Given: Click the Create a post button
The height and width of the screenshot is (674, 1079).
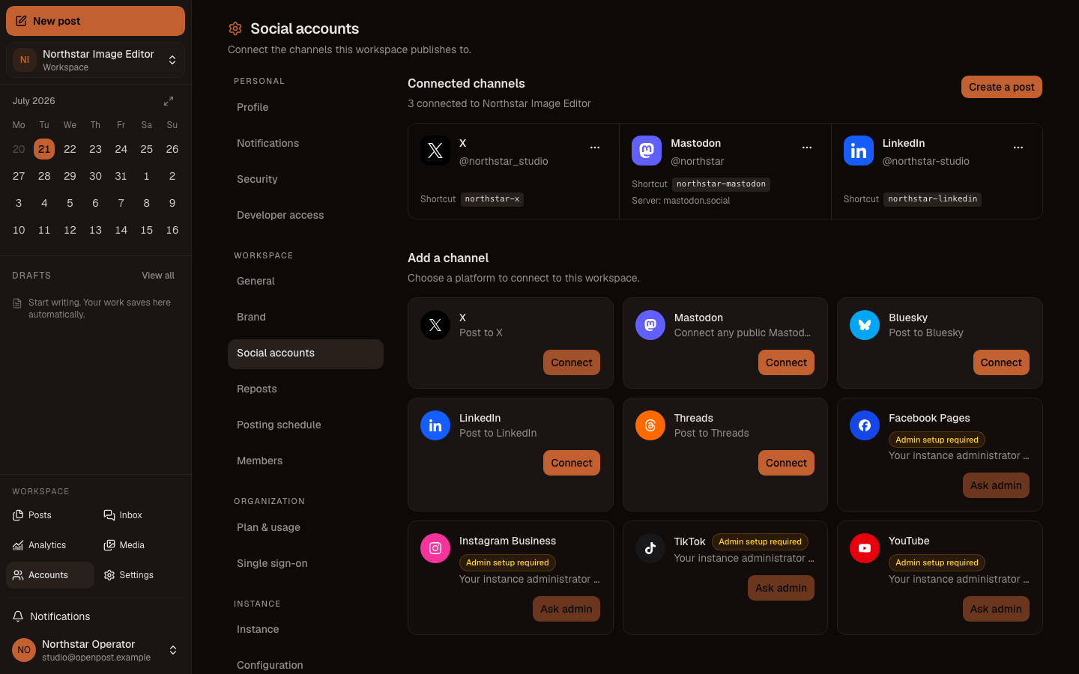Looking at the screenshot, I should click(1001, 87).
